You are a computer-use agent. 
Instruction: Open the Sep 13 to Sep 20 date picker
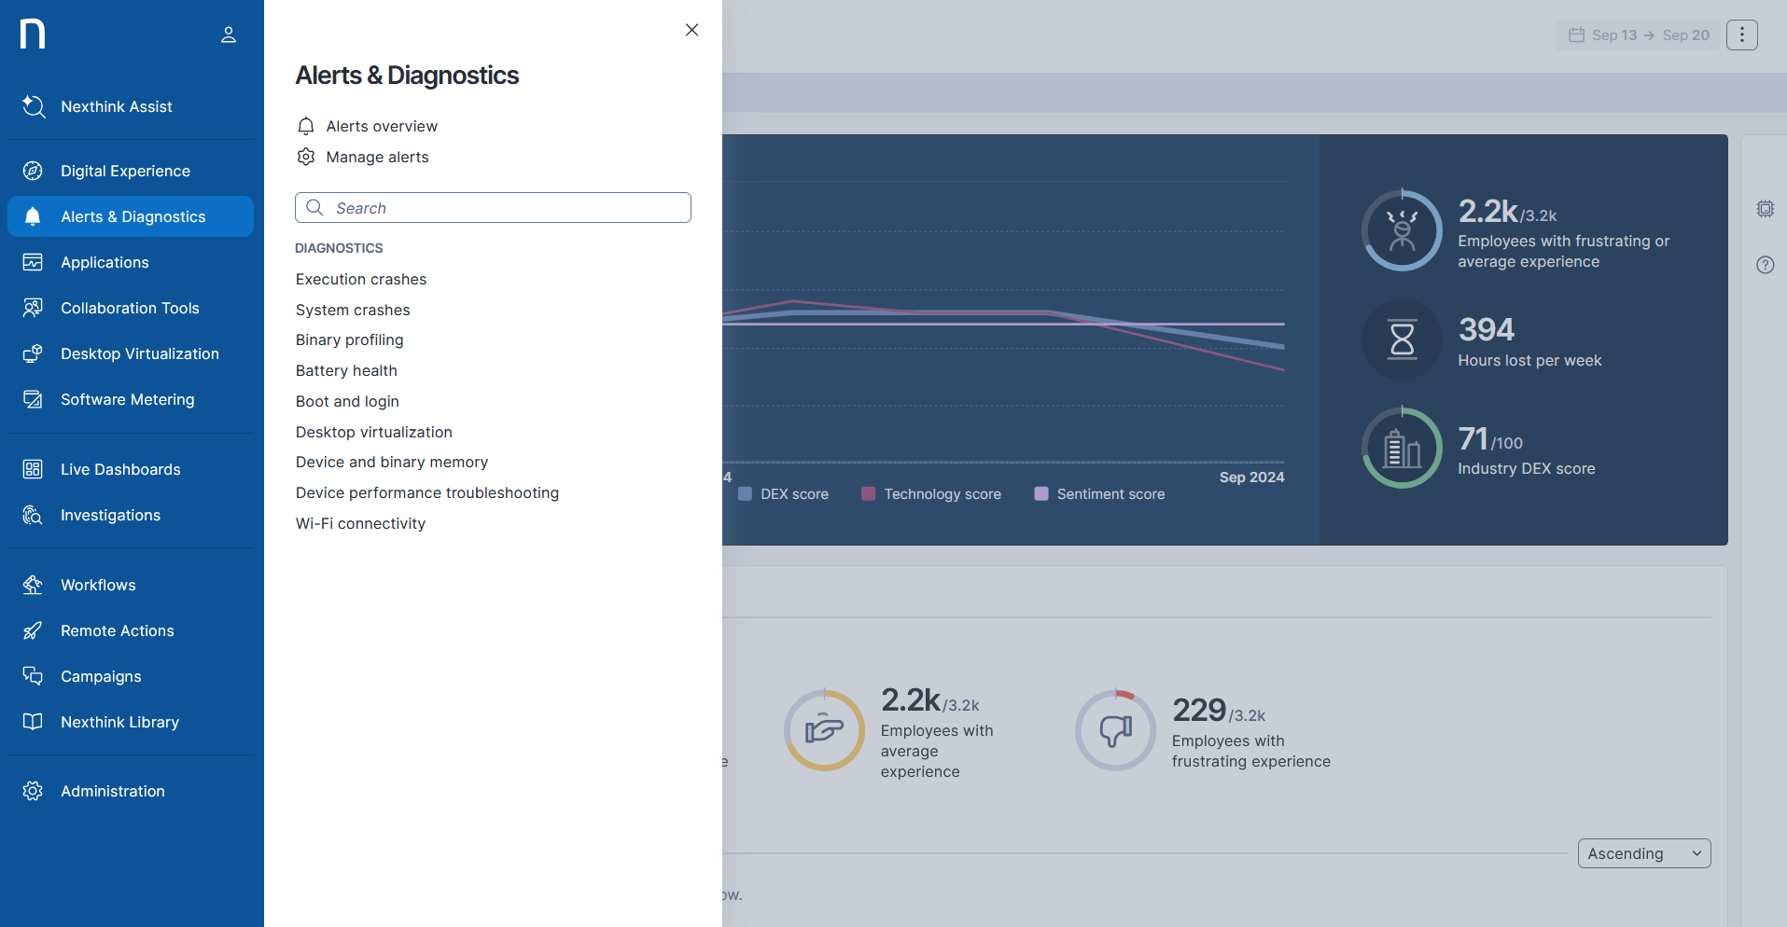point(1639,35)
